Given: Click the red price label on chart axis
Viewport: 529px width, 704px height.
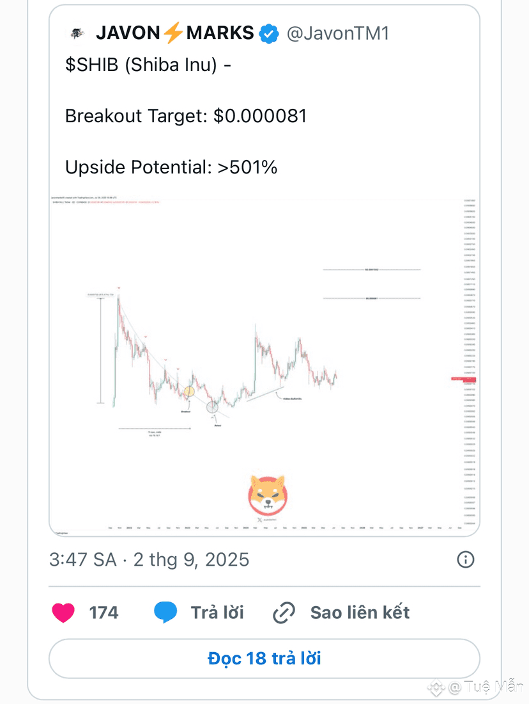Looking at the screenshot, I should point(464,380).
